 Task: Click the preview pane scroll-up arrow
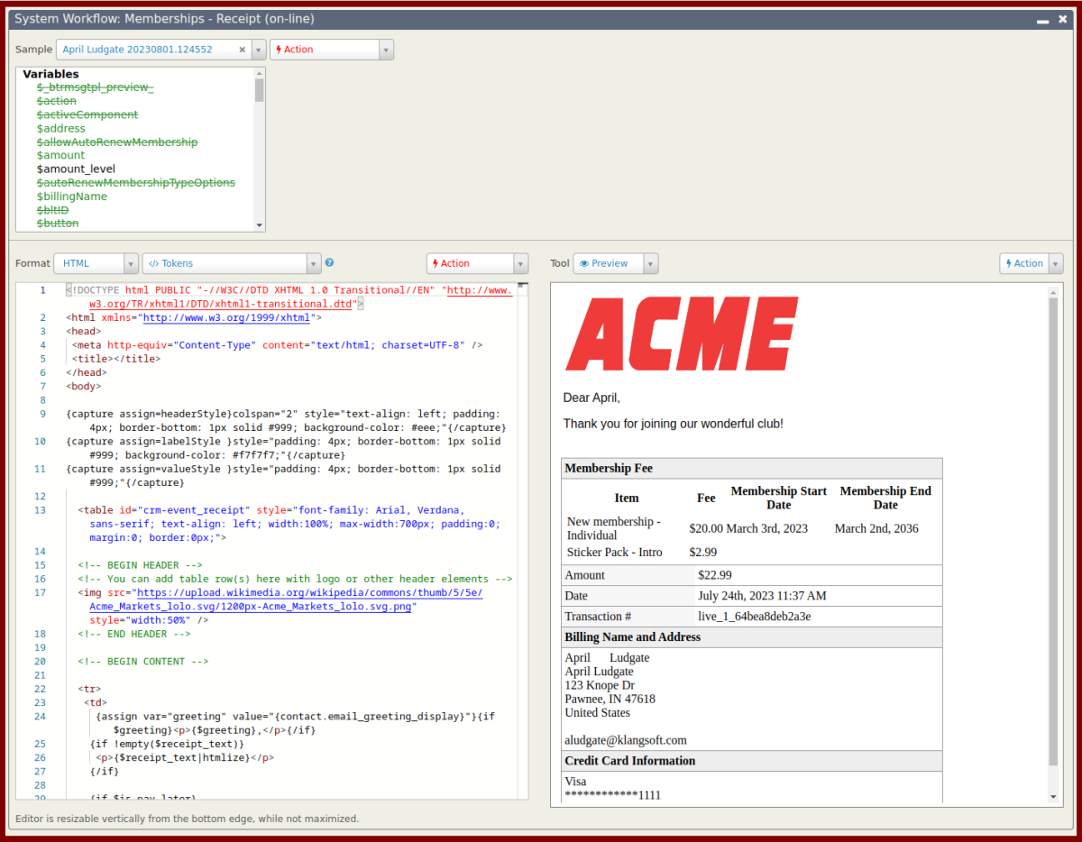[x=1052, y=292]
